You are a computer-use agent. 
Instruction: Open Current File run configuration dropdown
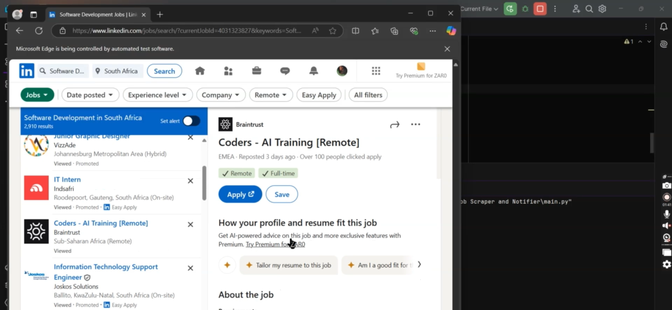tap(479, 9)
